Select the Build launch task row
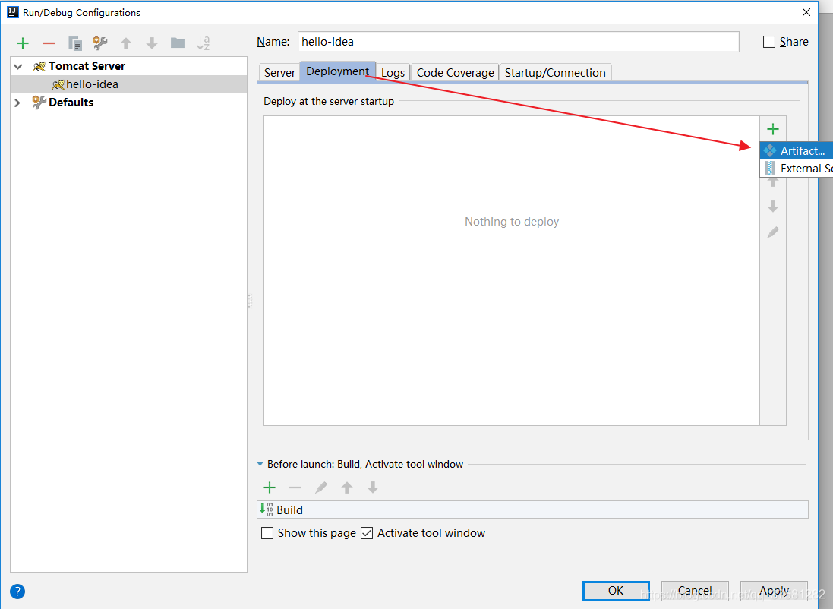The image size is (833, 609). pyautogui.click(x=532, y=510)
